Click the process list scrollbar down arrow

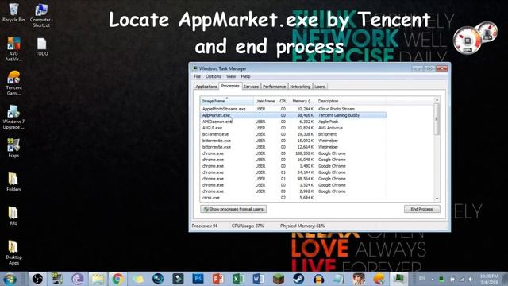[437, 199]
